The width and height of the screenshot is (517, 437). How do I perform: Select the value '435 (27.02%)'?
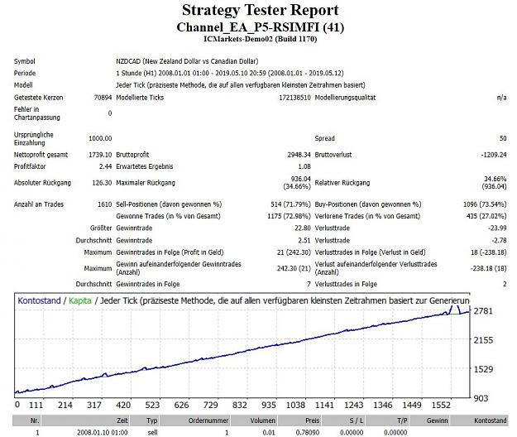point(486,216)
